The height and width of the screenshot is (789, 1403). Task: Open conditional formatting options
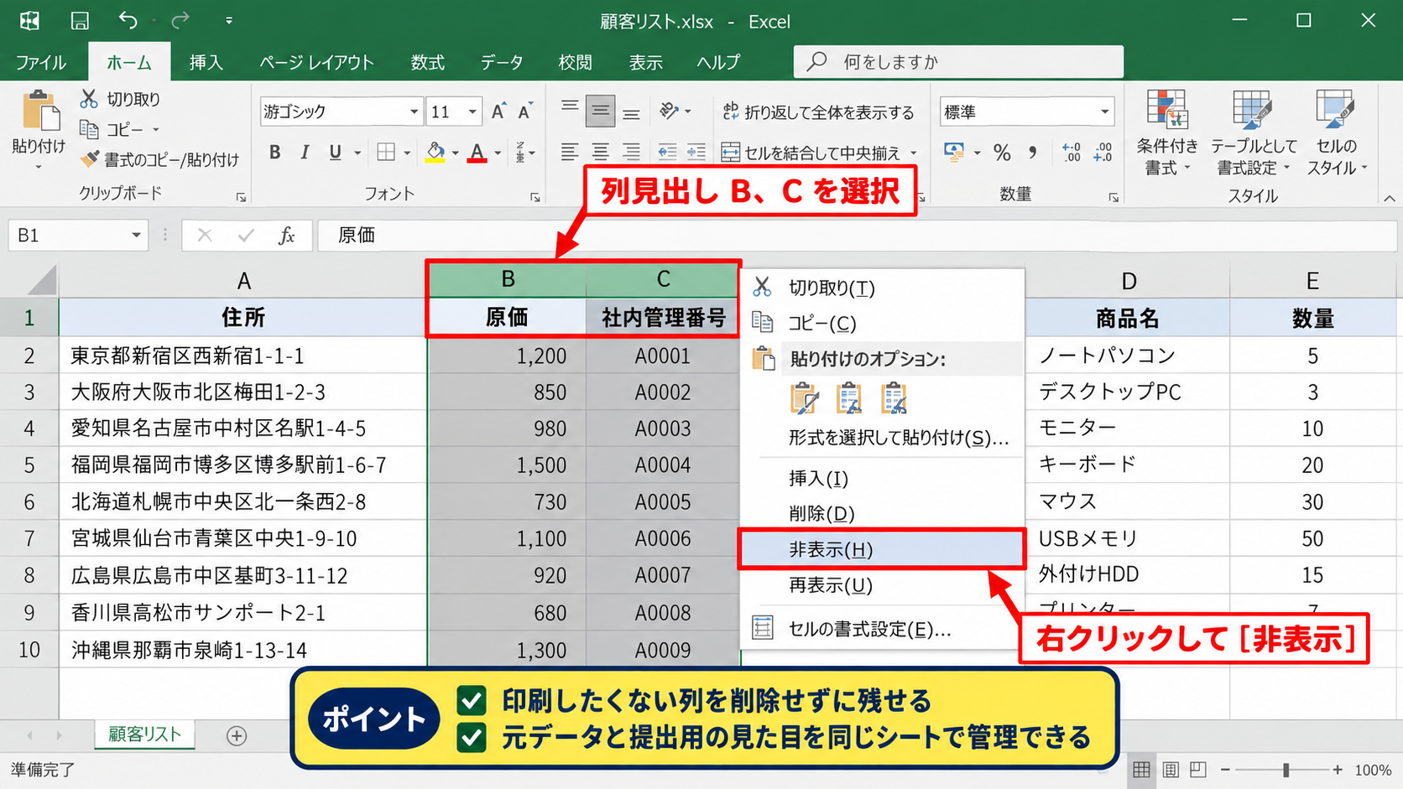coord(1167,132)
